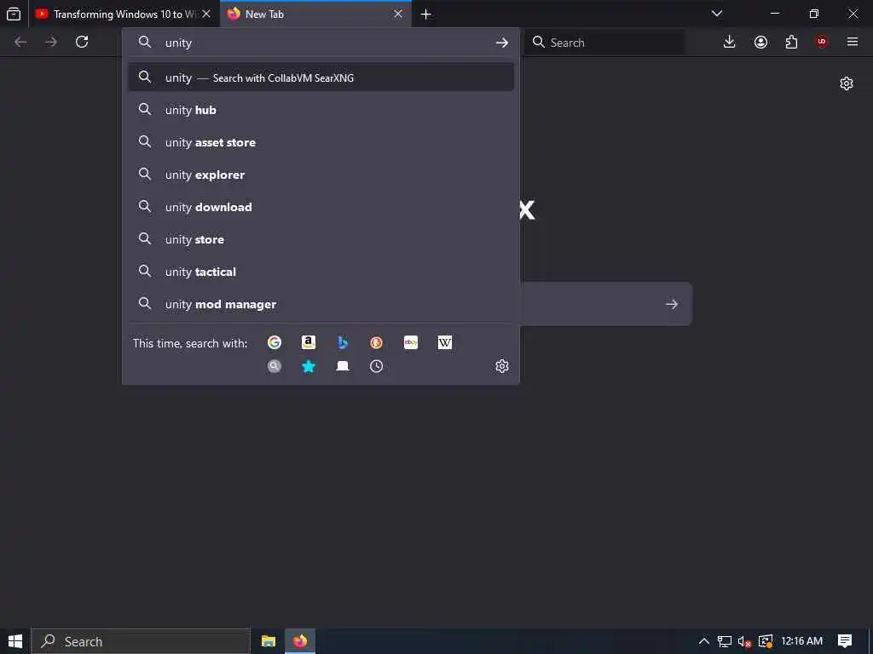Open Firefox View
The image size is (873, 654).
point(14,14)
